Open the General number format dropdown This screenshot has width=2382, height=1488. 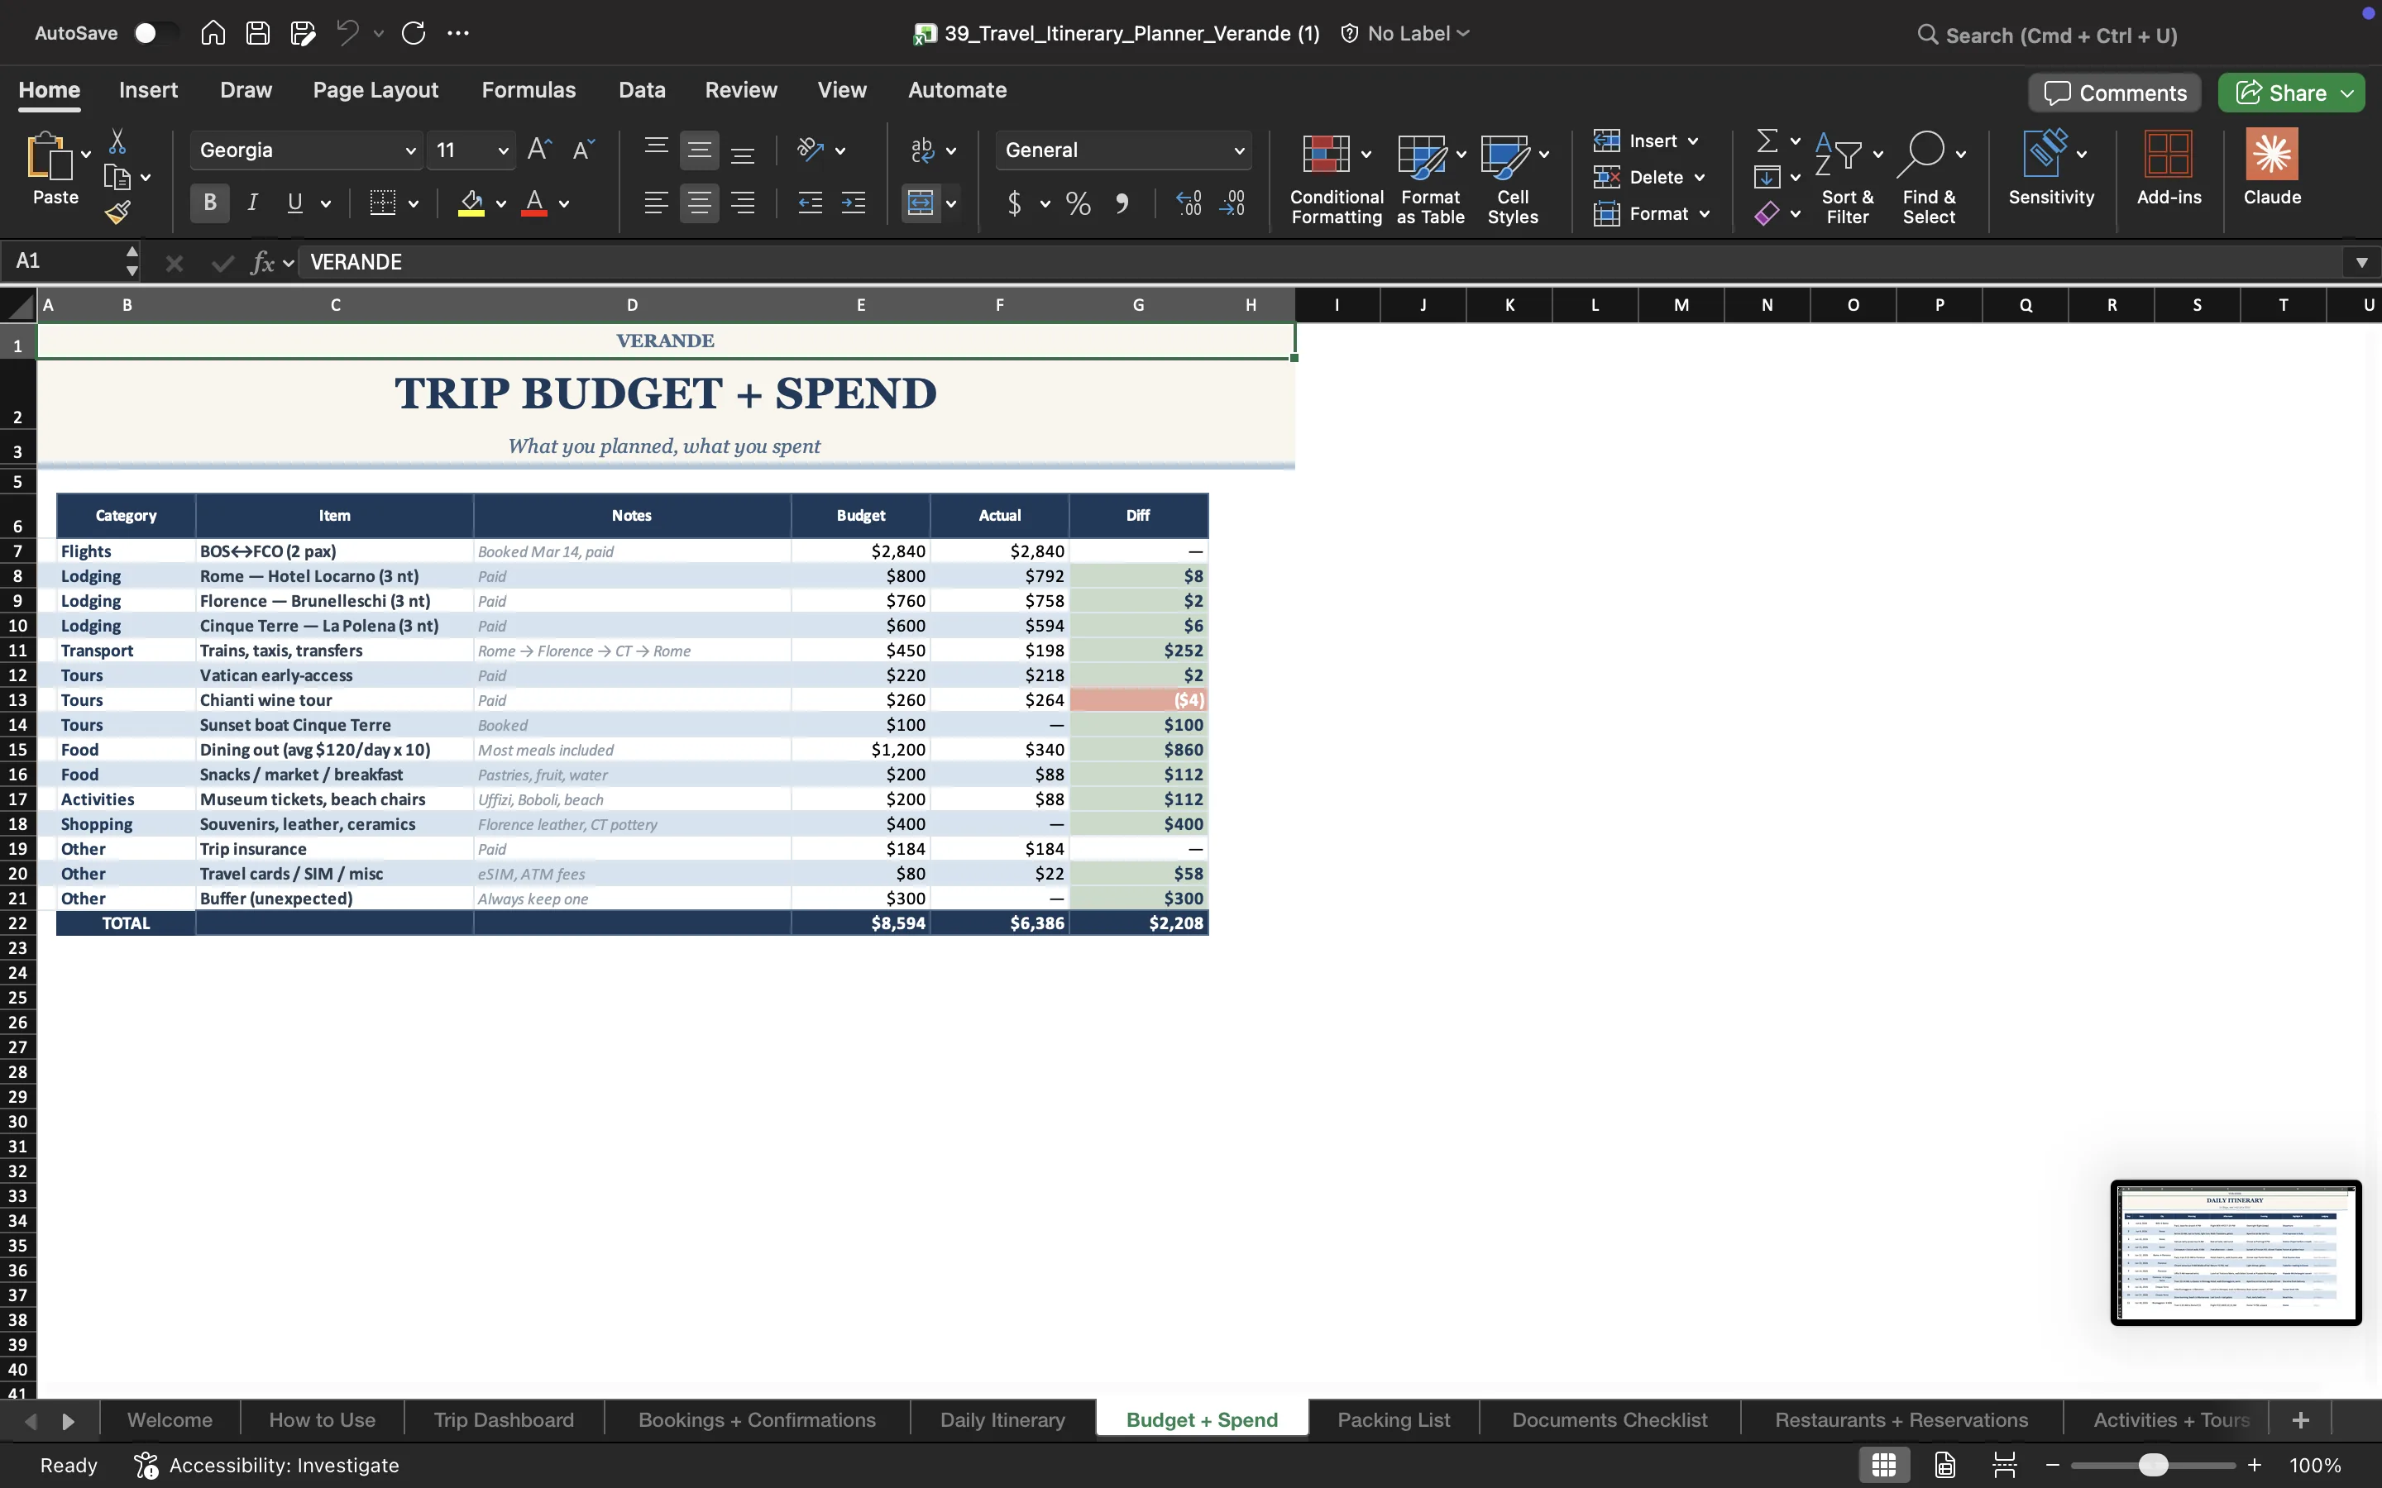[x=1239, y=150]
